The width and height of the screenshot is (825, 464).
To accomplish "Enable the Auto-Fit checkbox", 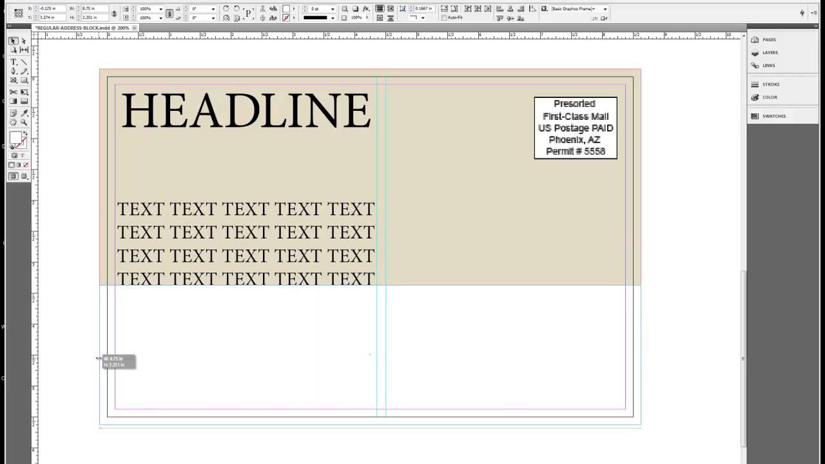I will [x=444, y=18].
